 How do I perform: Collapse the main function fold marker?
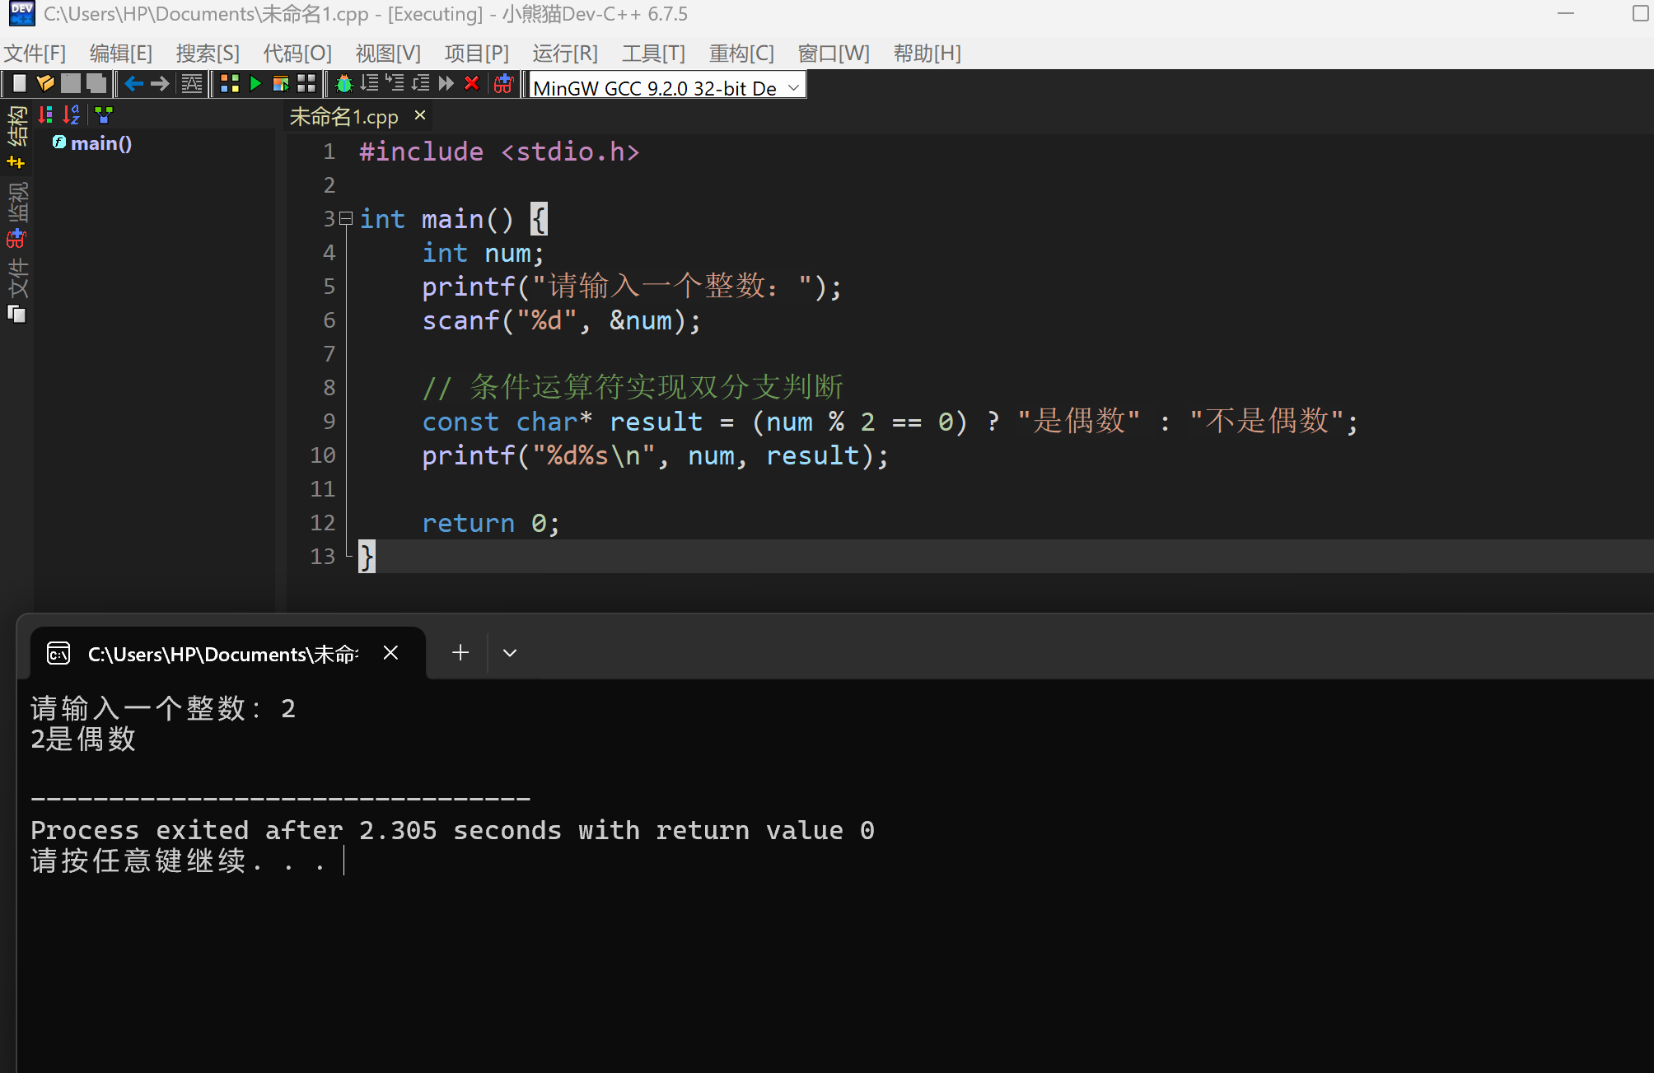coord(346,218)
